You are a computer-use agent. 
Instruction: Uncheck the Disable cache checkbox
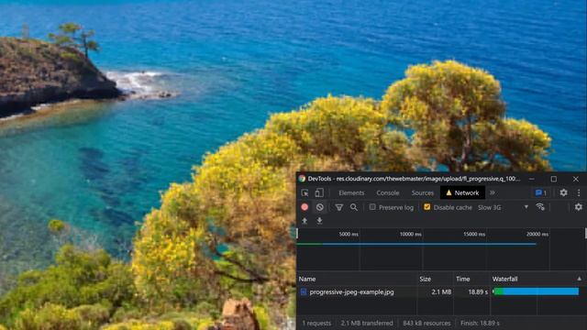426,207
